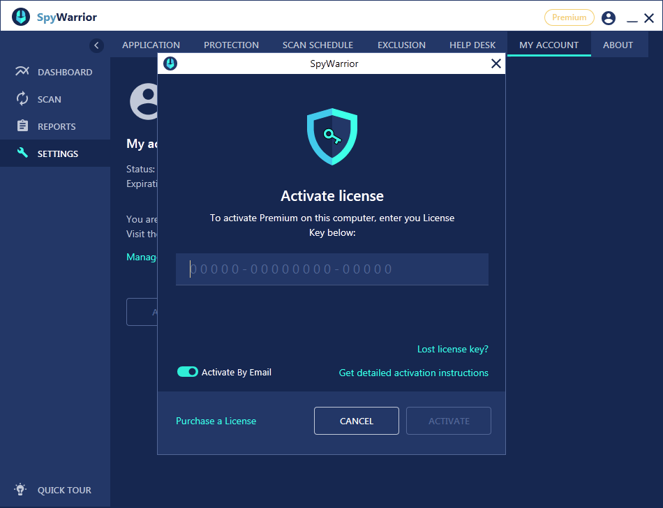Open Purchase a License
The height and width of the screenshot is (508, 663).
[x=215, y=421]
